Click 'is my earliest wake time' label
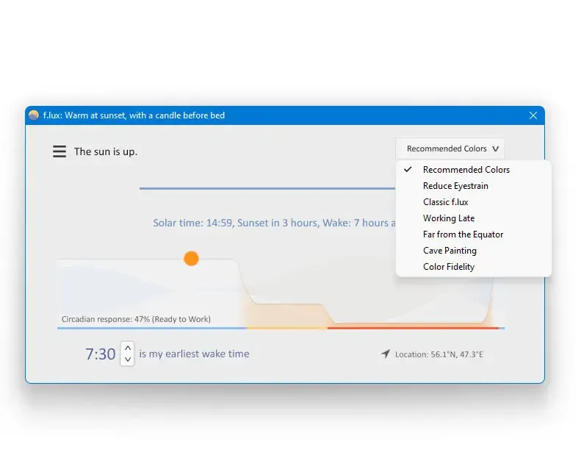Image resolution: width=581 pixels, height=455 pixels. click(x=194, y=354)
